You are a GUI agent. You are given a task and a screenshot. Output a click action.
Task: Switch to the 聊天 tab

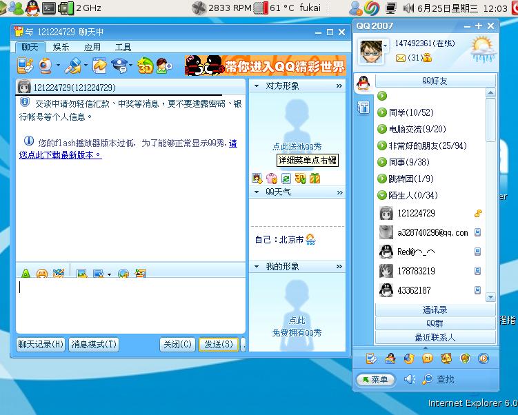coord(30,47)
